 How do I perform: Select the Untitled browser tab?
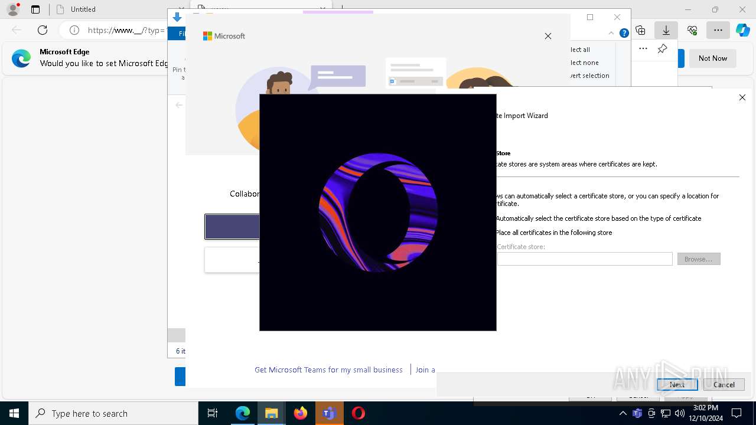83,9
